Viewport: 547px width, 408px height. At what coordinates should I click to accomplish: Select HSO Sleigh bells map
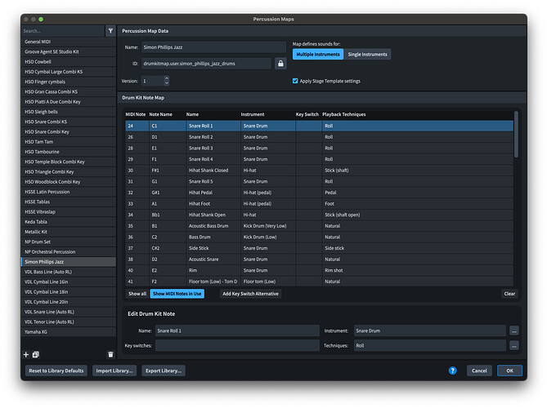tap(69, 112)
